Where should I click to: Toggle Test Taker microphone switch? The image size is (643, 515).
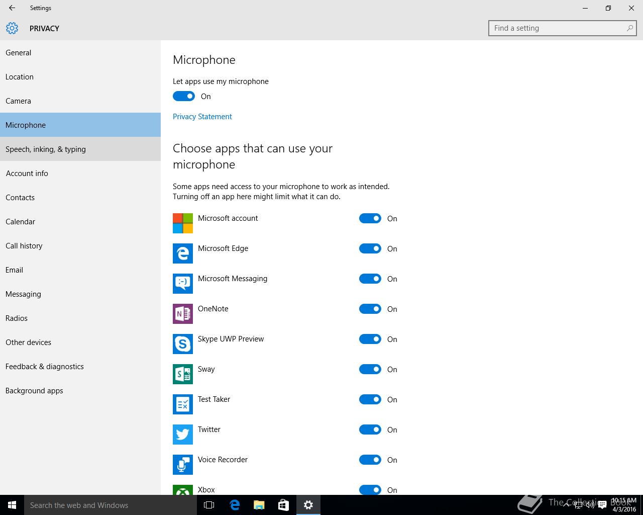pos(370,399)
